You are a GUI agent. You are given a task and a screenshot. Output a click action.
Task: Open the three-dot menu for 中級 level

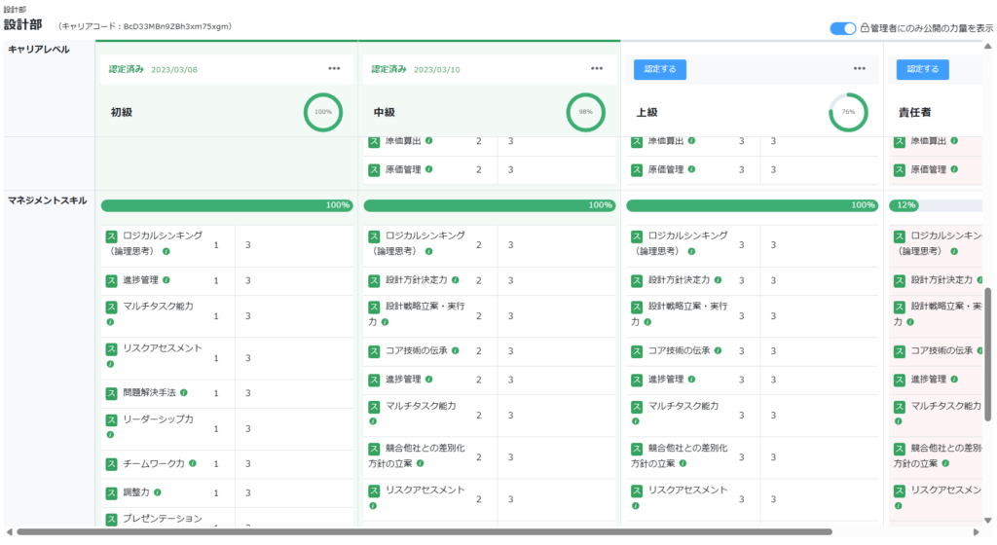pos(597,69)
